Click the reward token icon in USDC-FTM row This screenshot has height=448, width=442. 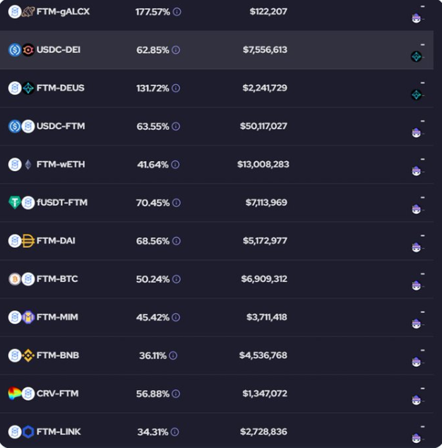click(416, 133)
